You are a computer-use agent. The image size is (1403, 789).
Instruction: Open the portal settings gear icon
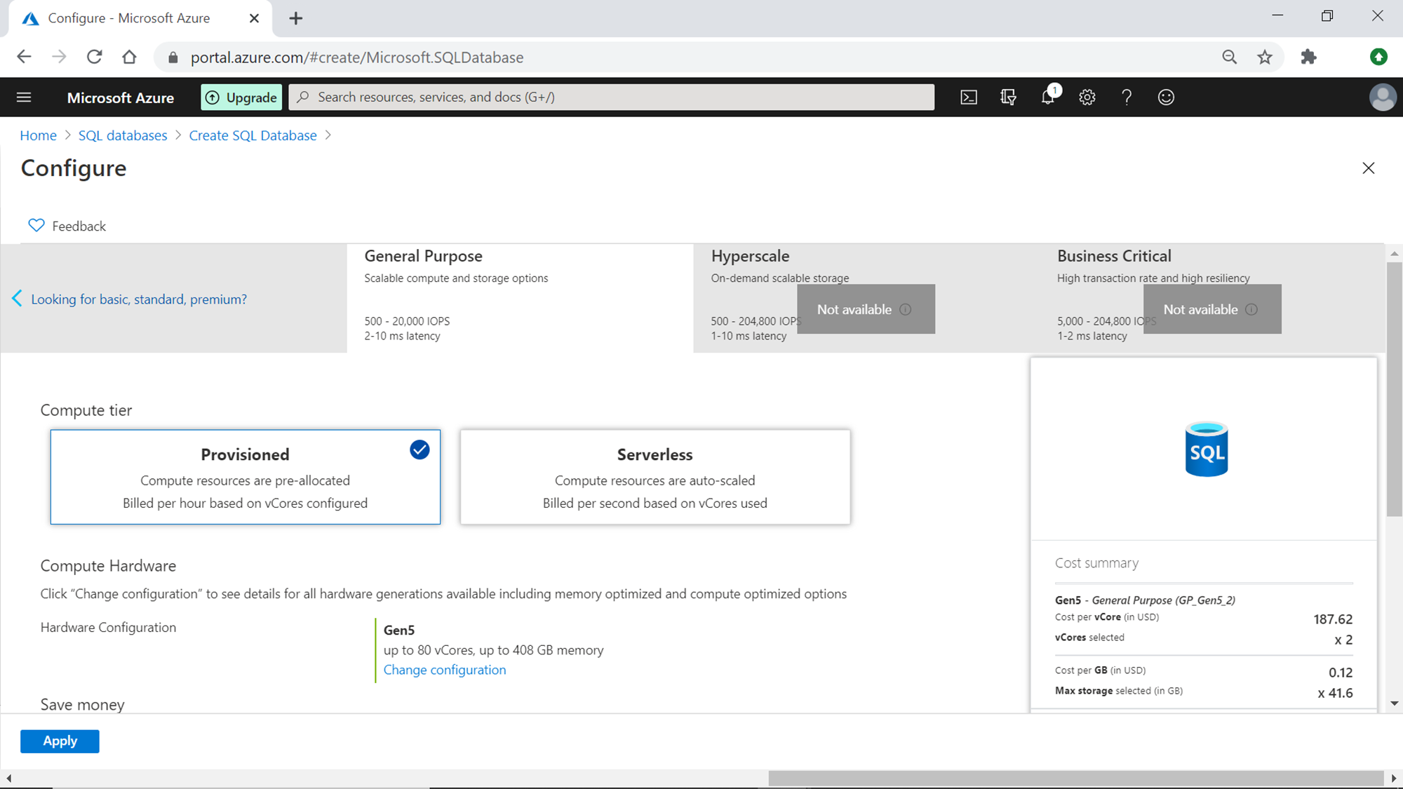click(x=1087, y=97)
